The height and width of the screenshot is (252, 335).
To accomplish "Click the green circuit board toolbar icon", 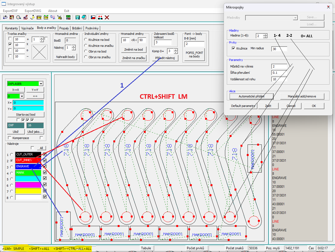I will (68, 17).
